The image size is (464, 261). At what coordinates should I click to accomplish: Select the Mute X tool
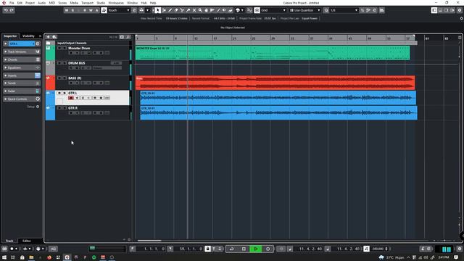point(194,10)
